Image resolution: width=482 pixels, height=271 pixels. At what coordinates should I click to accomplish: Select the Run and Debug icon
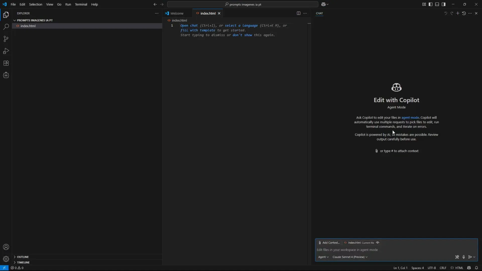[x=6, y=51]
